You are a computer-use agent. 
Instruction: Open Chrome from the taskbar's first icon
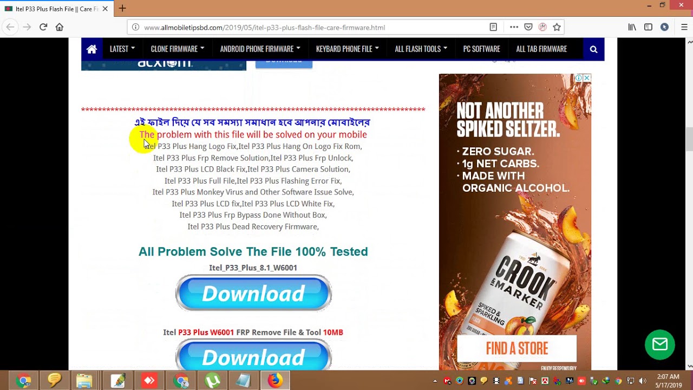[23, 381]
